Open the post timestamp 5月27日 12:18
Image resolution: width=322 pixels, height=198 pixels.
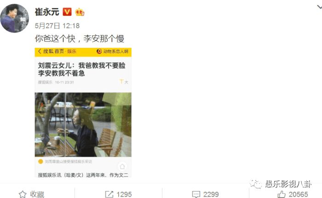pyautogui.click(x=57, y=26)
